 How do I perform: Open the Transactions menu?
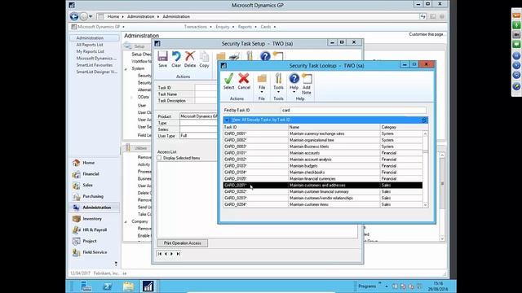coord(196,27)
